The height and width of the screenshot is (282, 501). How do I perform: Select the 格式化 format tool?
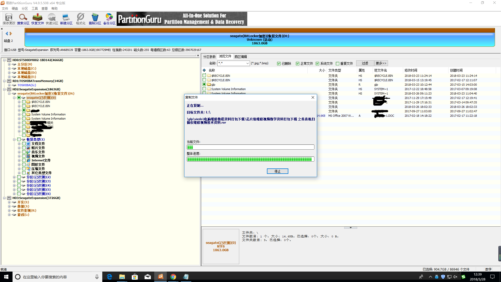(x=81, y=19)
